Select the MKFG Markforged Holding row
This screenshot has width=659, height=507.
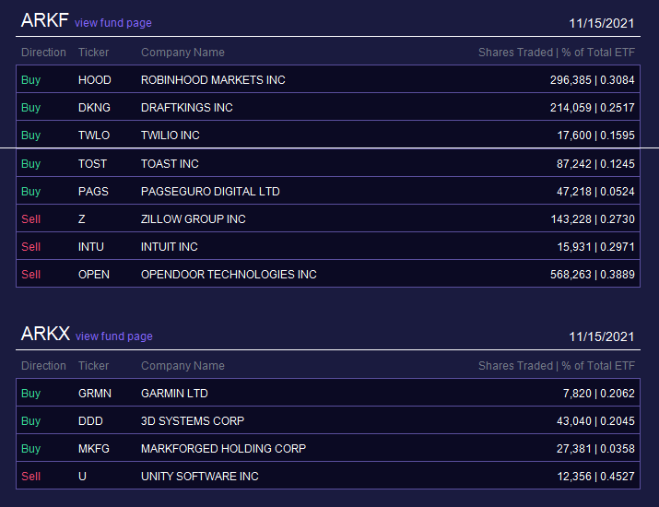pyautogui.click(x=328, y=448)
